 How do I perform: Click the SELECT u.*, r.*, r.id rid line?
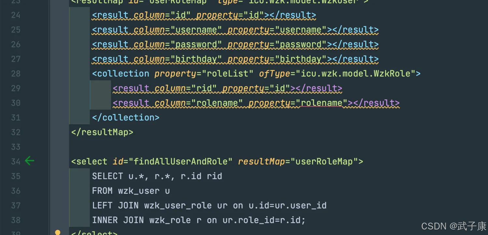point(157,176)
